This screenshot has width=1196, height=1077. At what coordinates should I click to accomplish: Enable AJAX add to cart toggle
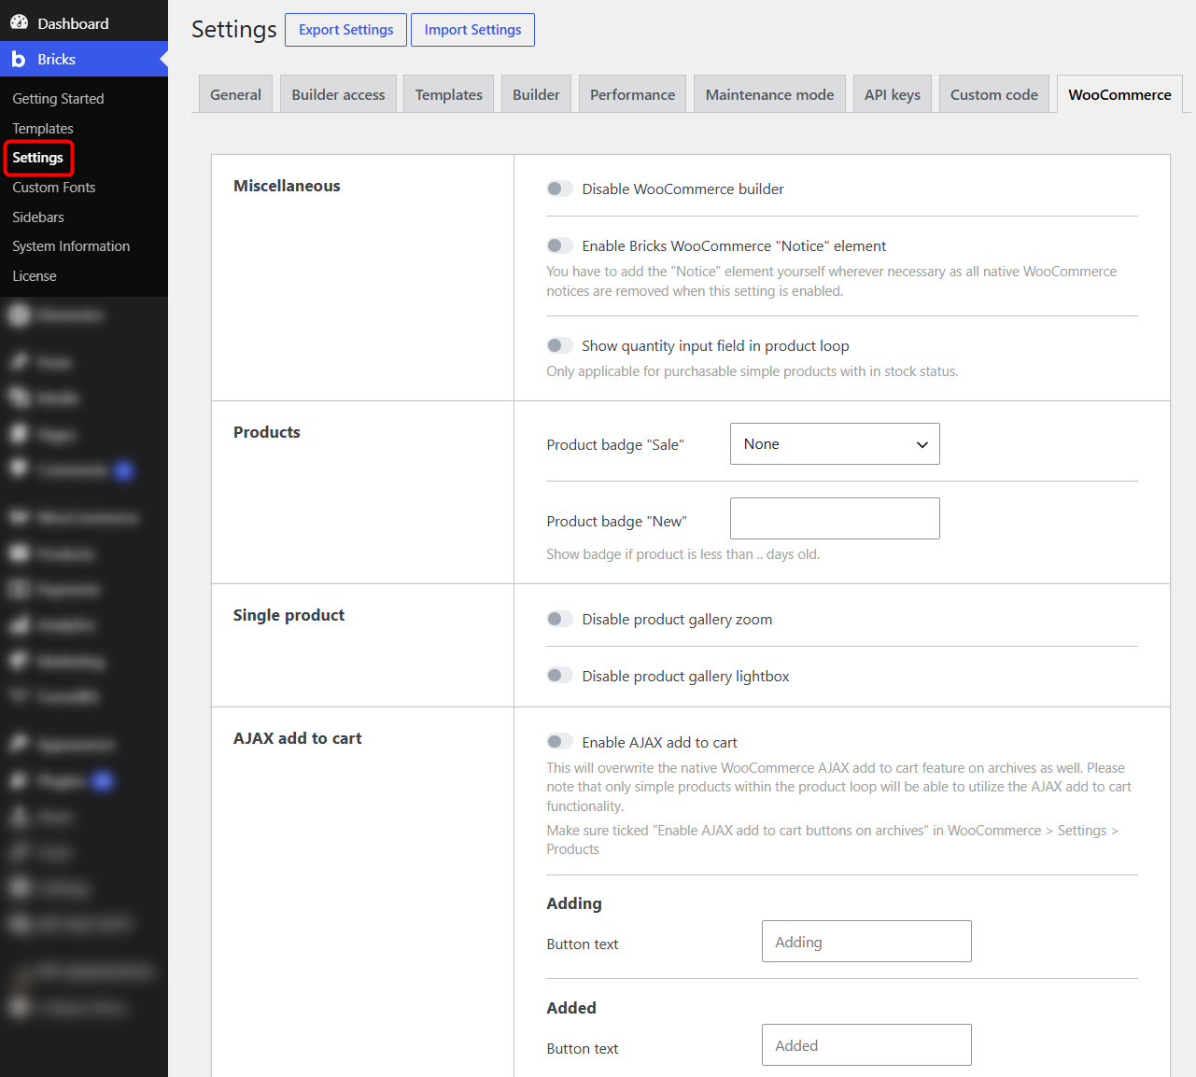[x=559, y=742]
